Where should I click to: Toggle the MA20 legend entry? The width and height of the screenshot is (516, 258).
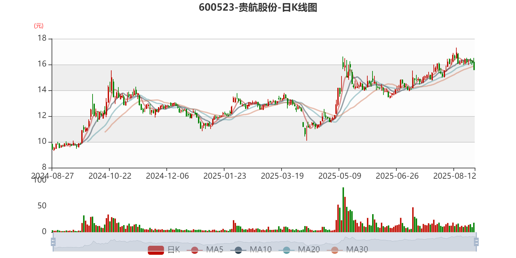[299, 250]
